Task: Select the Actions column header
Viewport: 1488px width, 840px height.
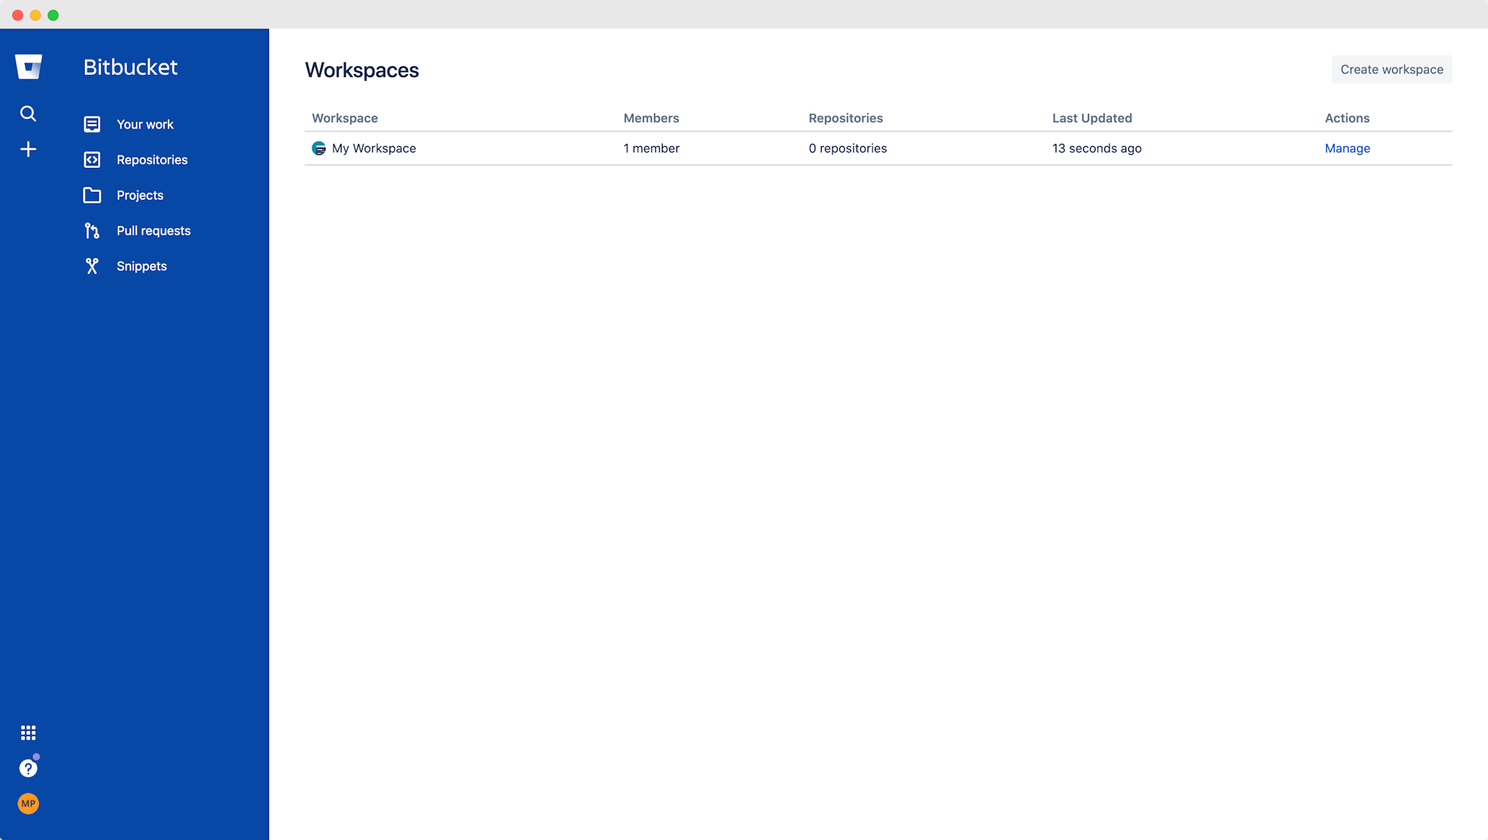Action: click(x=1347, y=118)
